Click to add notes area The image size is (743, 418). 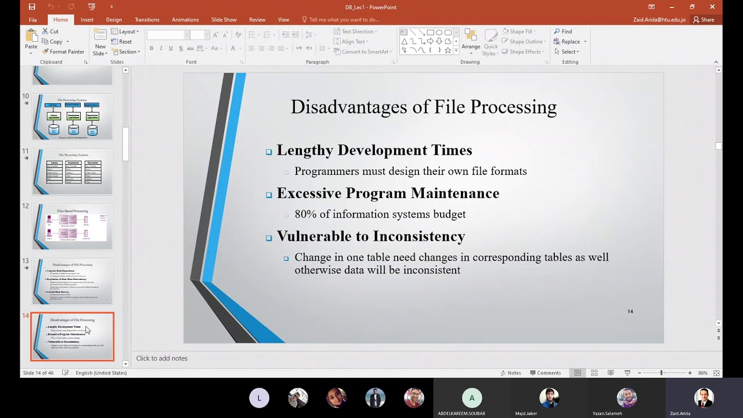pos(161,358)
